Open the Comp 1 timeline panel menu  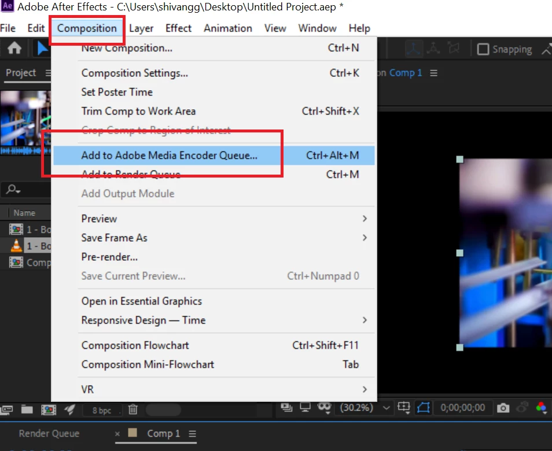pyautogui.click(x=192, y=434)
